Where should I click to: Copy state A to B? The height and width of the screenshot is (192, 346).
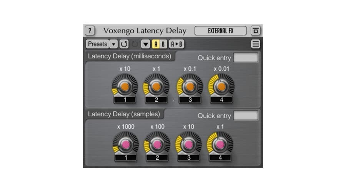click(x=177, y=44)
